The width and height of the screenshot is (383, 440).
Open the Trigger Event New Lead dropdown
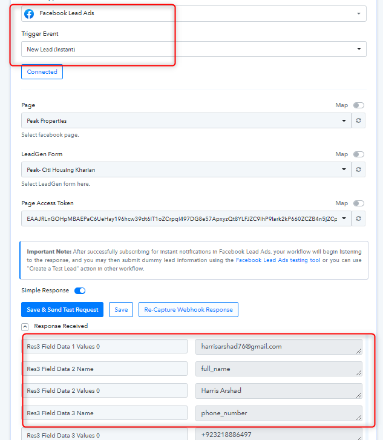pos(194,49)
